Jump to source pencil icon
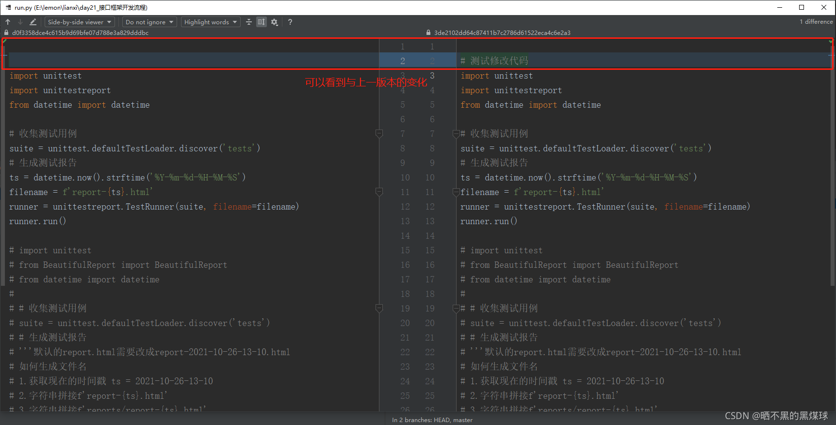 33,22
